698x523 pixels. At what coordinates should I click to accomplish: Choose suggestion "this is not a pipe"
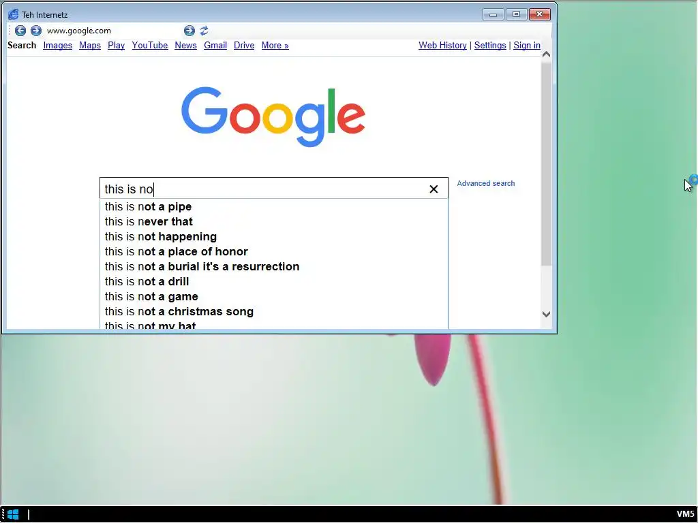point(274,207)
